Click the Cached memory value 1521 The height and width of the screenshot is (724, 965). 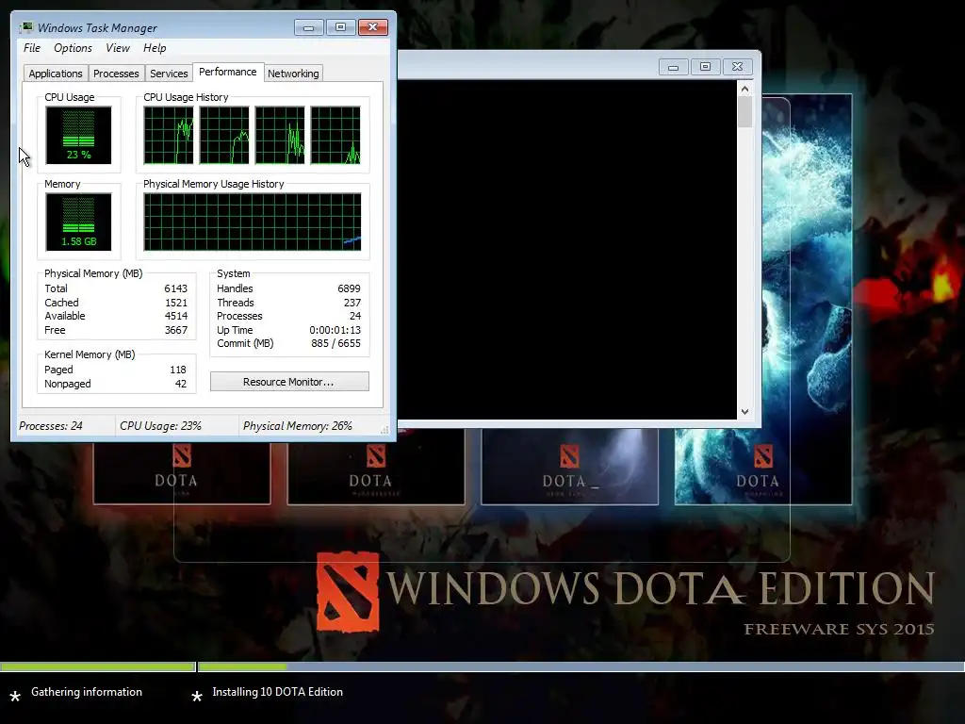tap(176, 303)
